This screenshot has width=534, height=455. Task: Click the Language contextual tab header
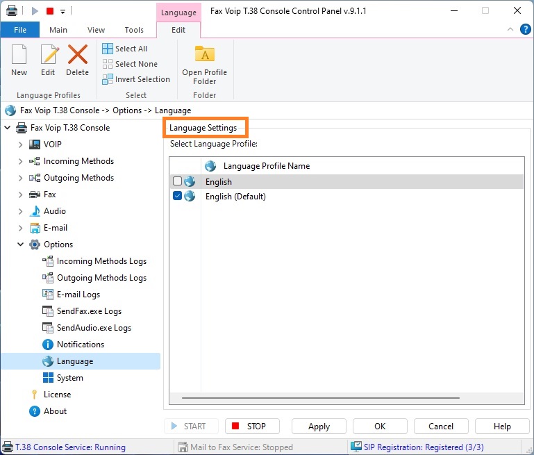click(178, 13)
